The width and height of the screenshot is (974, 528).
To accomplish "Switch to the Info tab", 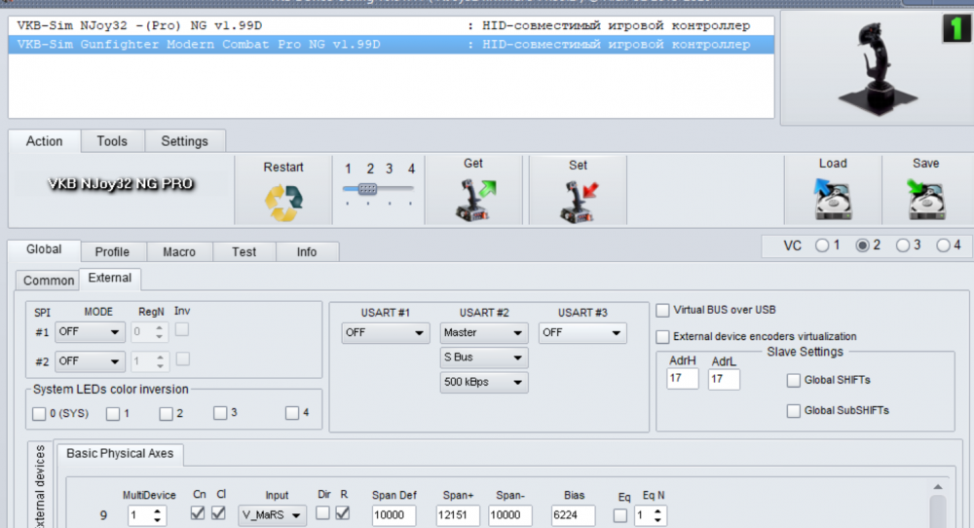I will click(x=307, y=251).
